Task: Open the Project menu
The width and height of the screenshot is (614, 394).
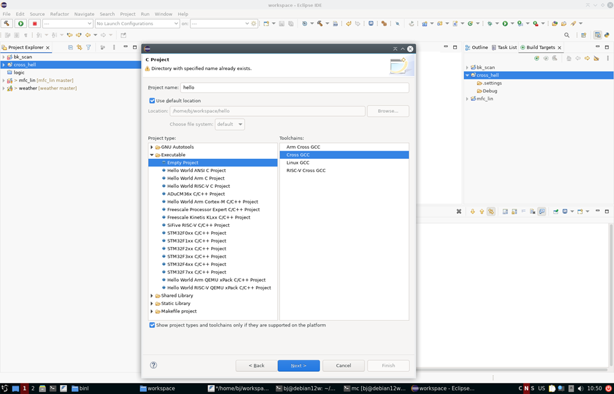Action: click(127, 13)
